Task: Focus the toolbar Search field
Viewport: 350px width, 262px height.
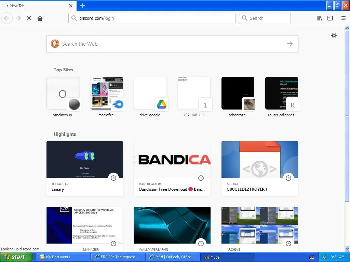Action: coord(265,18)
